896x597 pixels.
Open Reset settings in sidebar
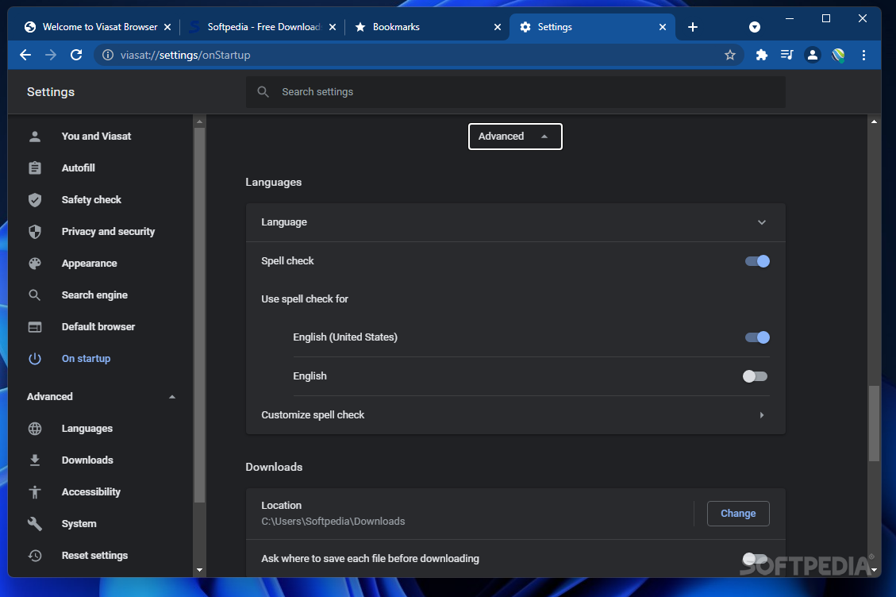[94, 555]
